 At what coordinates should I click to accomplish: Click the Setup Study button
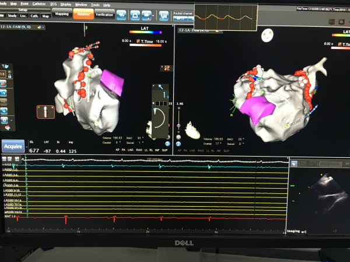click(12, 16)
